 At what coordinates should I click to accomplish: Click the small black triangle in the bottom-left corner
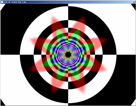[x=2, y=103]
